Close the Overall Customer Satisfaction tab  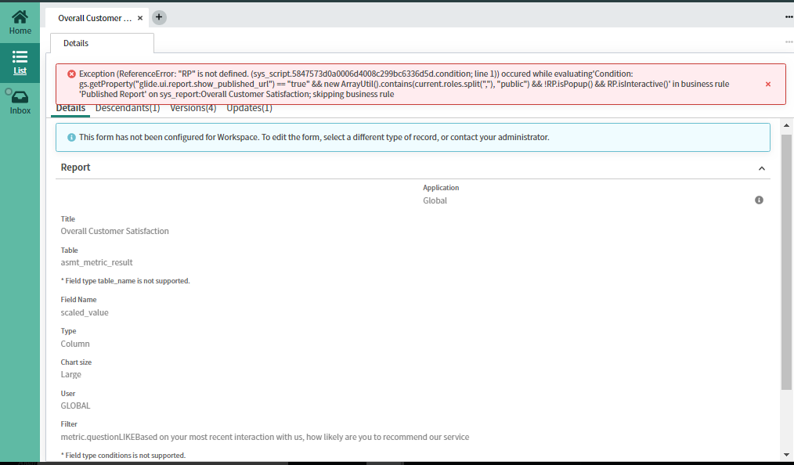139,16
